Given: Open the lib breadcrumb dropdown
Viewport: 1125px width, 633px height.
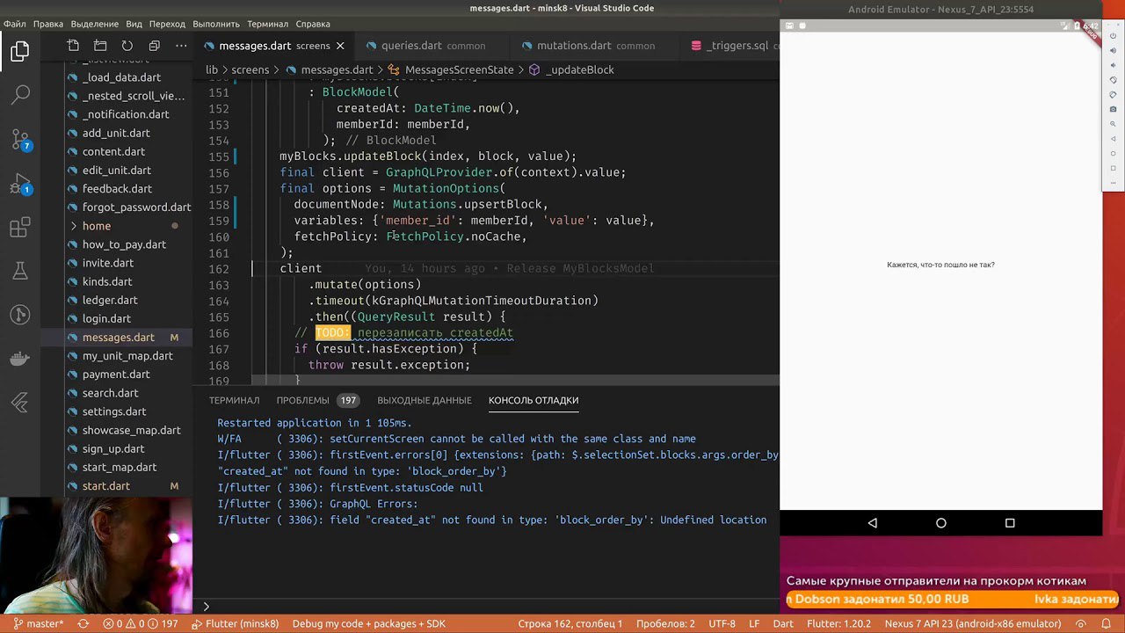Looking at the screenshot, I should (x=212, y=69).
